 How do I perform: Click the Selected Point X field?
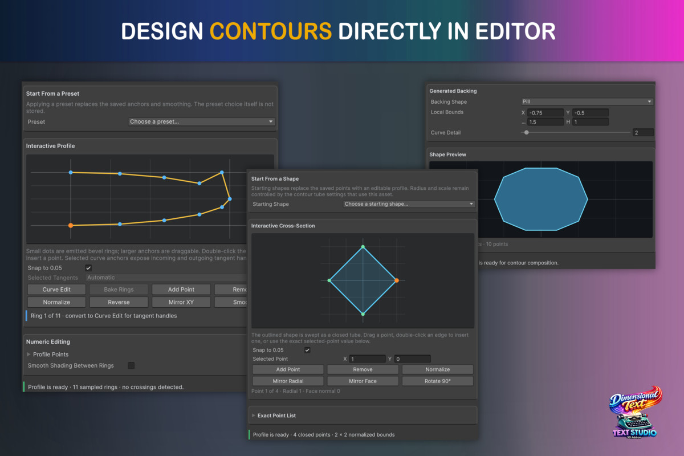pos(368,359)
